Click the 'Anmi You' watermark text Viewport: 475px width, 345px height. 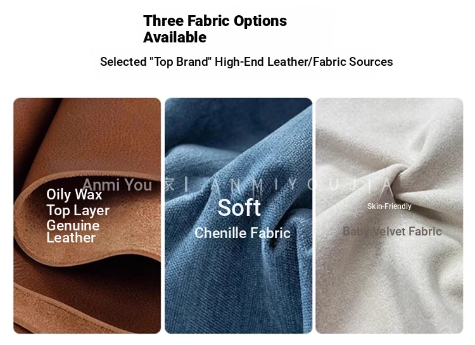(117, 184)
